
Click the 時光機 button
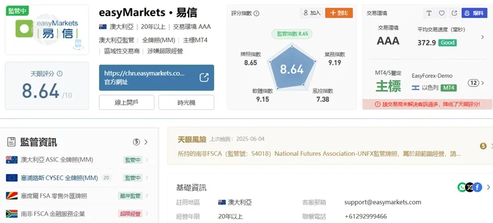(x=186, y=102)
